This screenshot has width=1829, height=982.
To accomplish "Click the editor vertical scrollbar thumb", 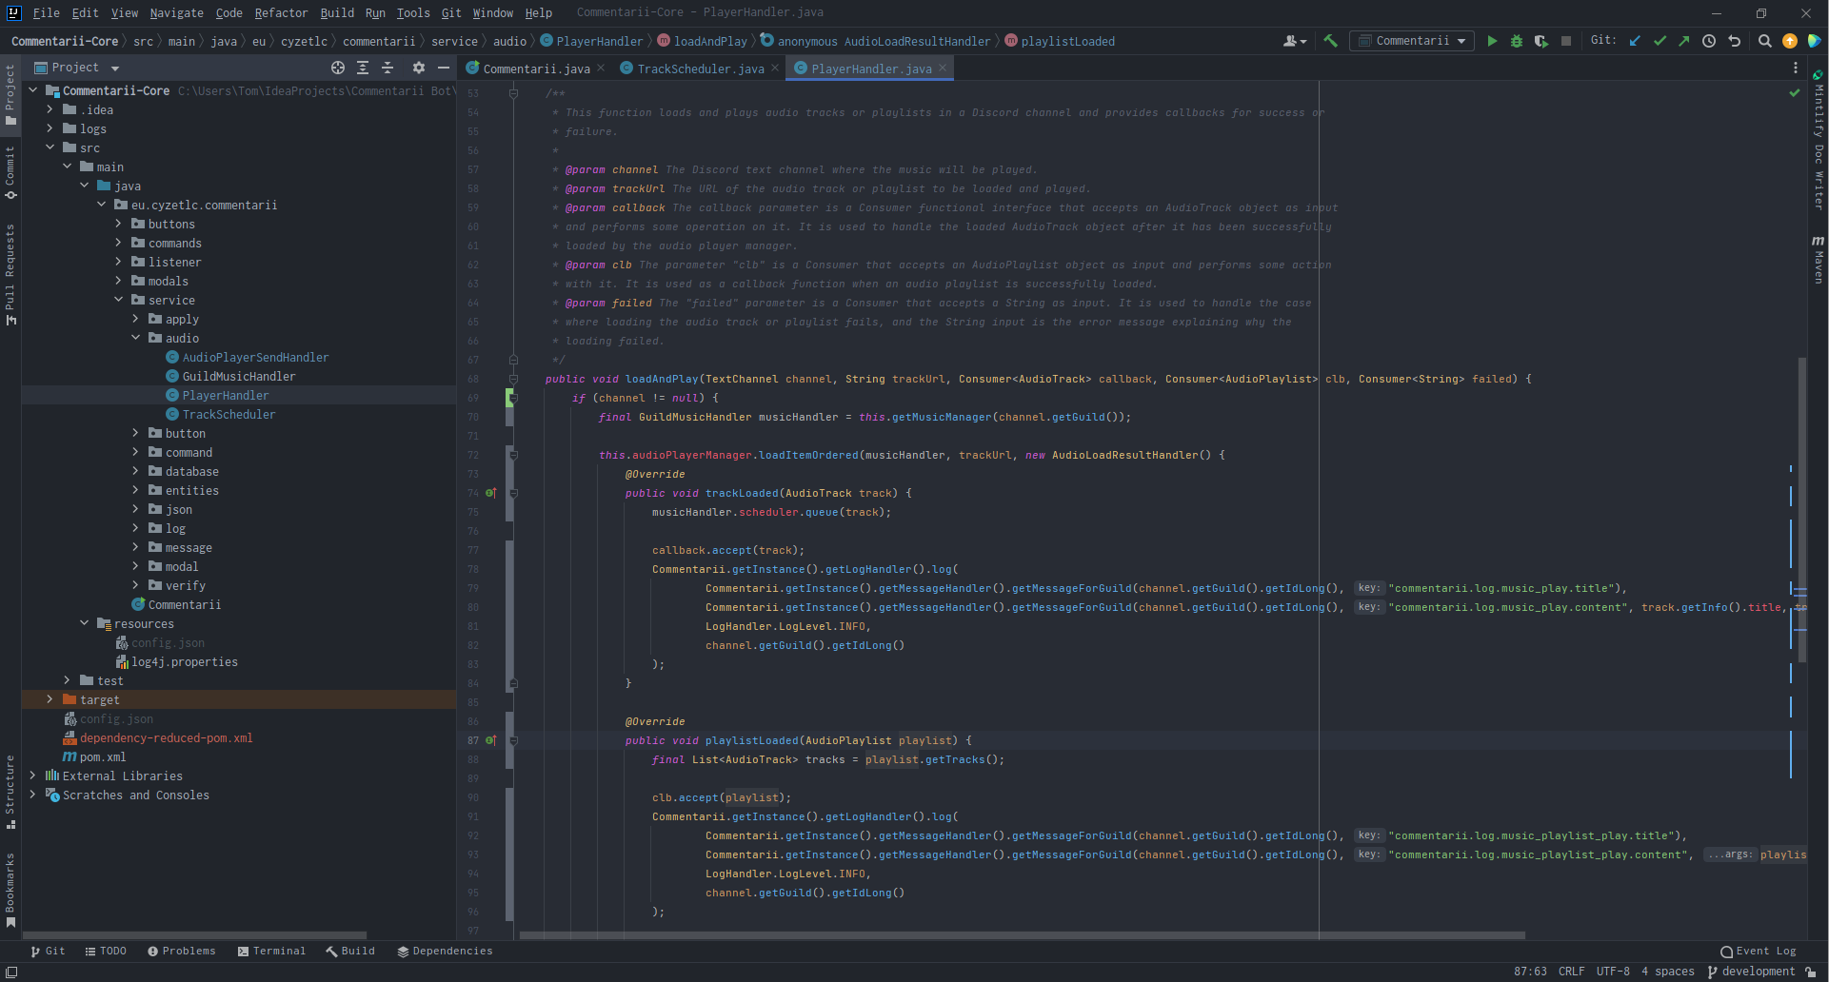I will coord(1802,509).
